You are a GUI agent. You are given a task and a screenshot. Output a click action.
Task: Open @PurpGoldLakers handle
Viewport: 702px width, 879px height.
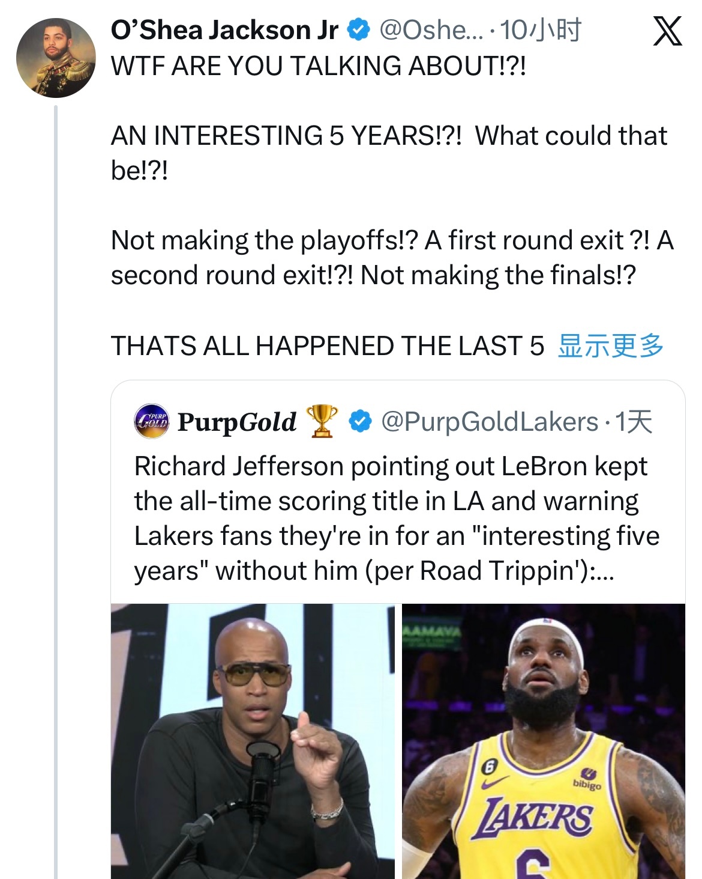tap(489, 422)
